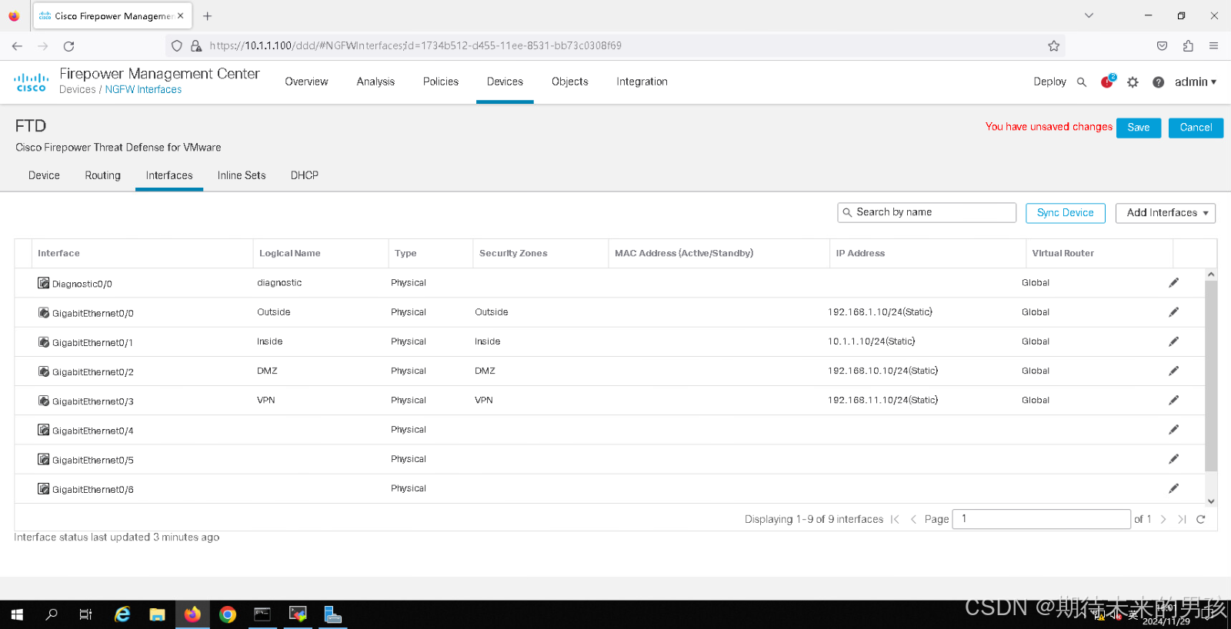The image size is (1231, 629).
Task: Cancel the unsaved changes
Action: pyautogui.click(x=1196, y=128)
